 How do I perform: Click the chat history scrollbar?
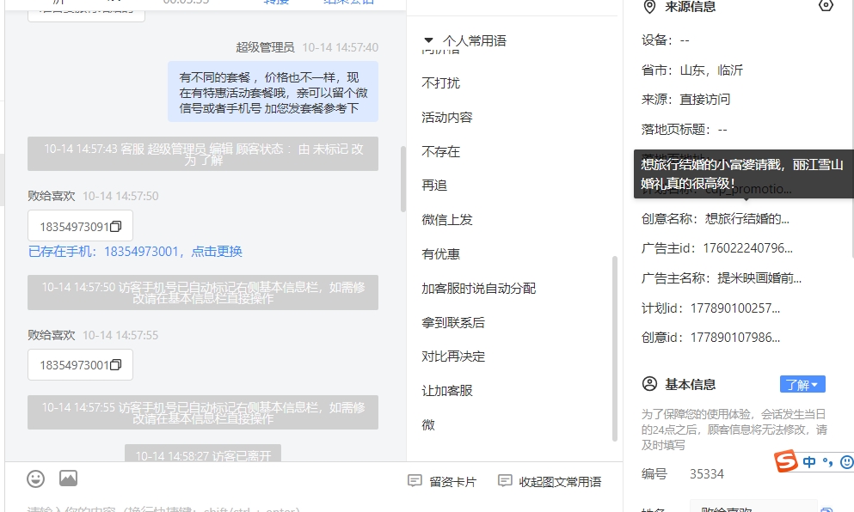pos(403,179)
